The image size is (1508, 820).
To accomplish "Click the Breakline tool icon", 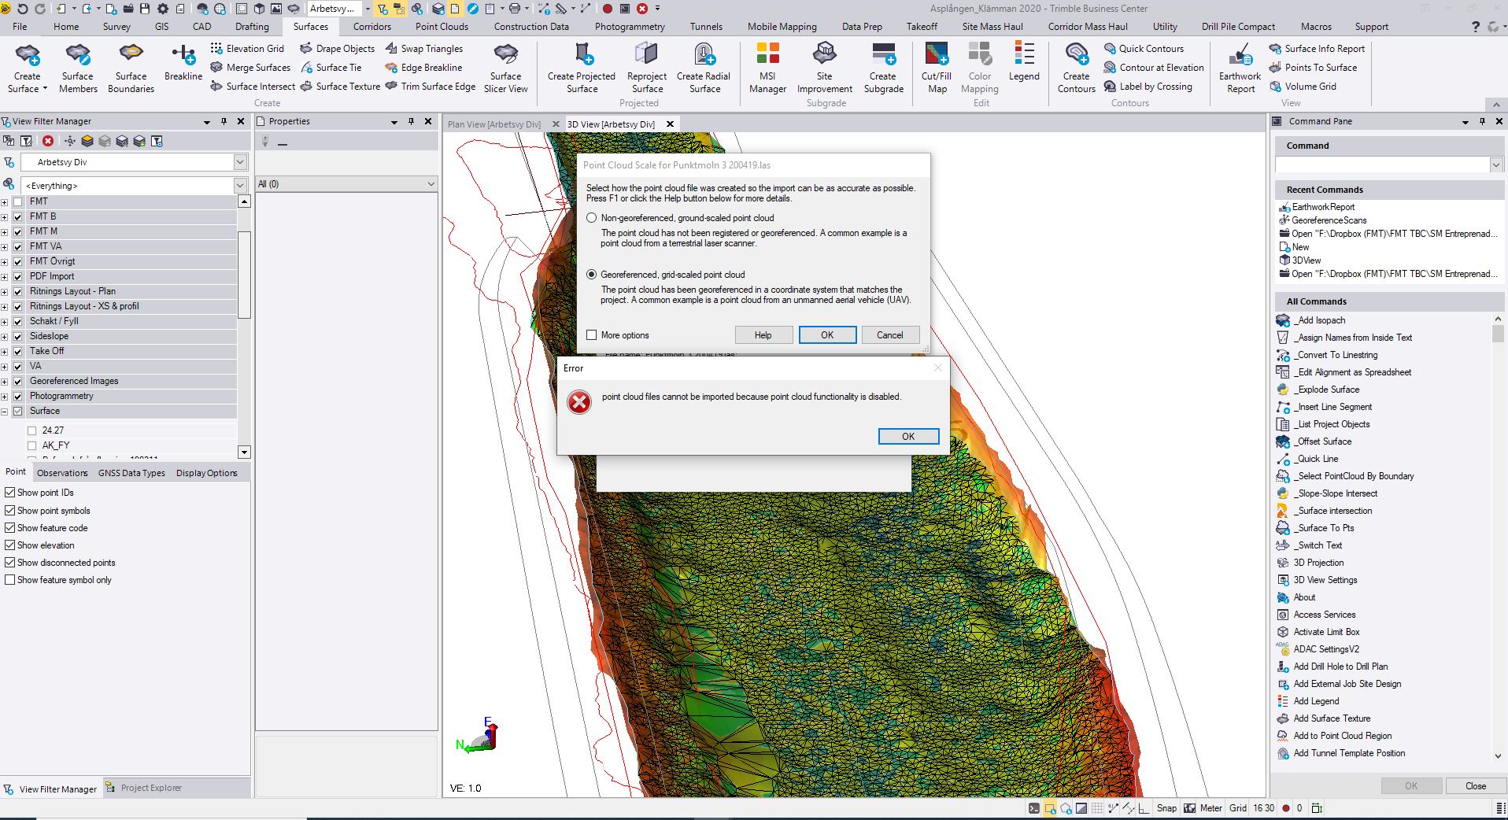I will [183, 55].
